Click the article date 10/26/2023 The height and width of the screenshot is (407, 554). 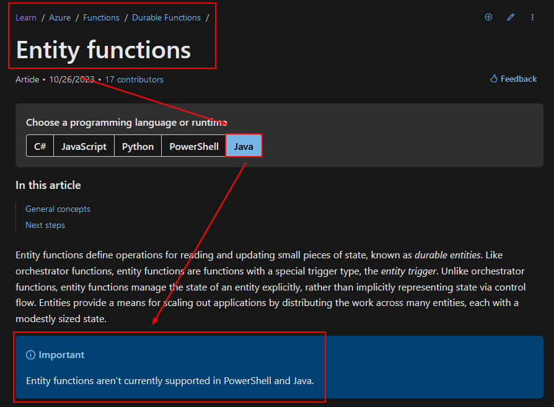pos(72,79)
